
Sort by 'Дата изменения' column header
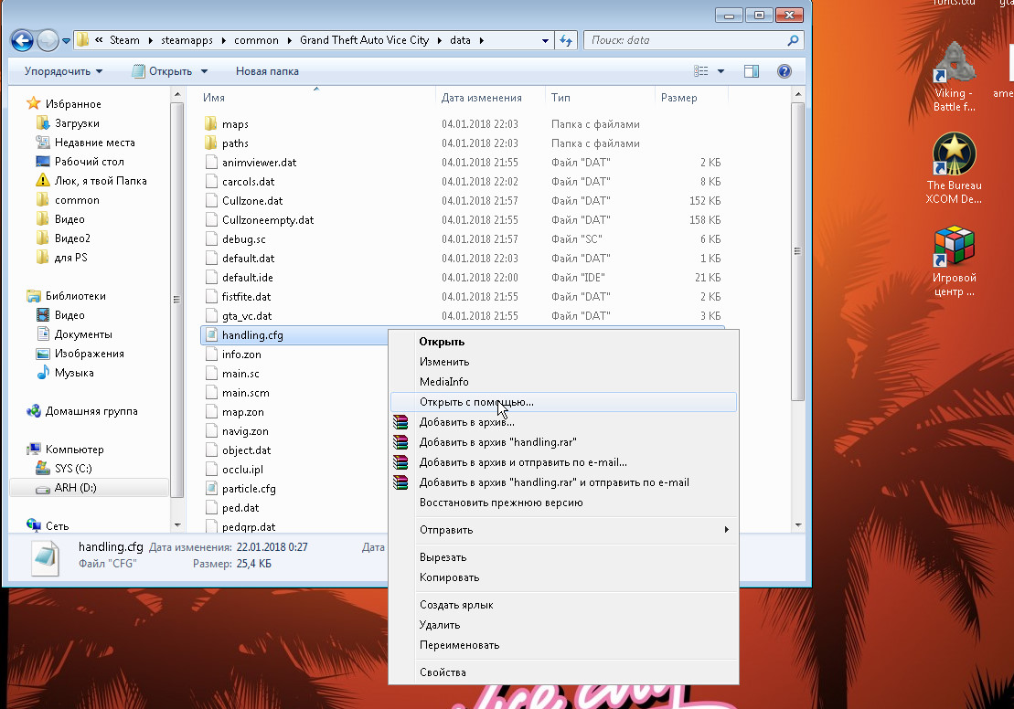(481, 98)
